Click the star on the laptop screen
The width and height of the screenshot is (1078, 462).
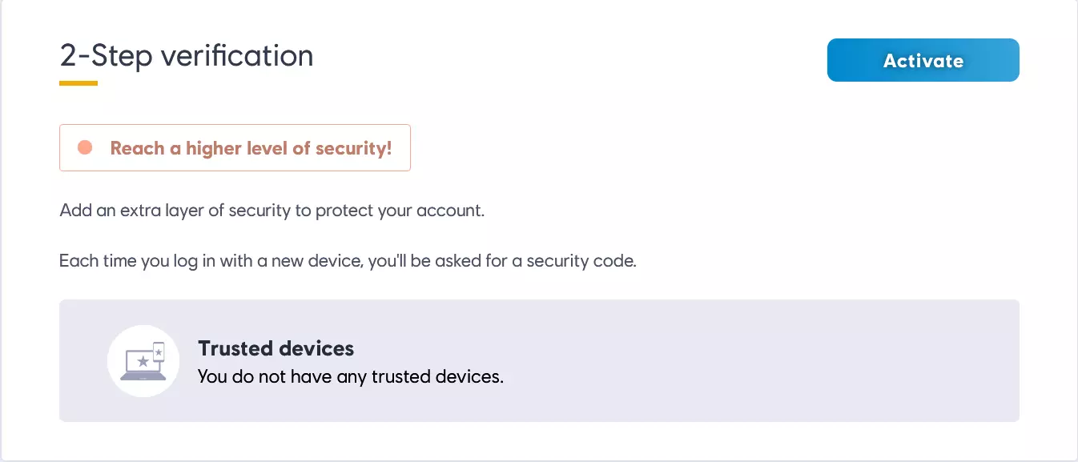143,362
